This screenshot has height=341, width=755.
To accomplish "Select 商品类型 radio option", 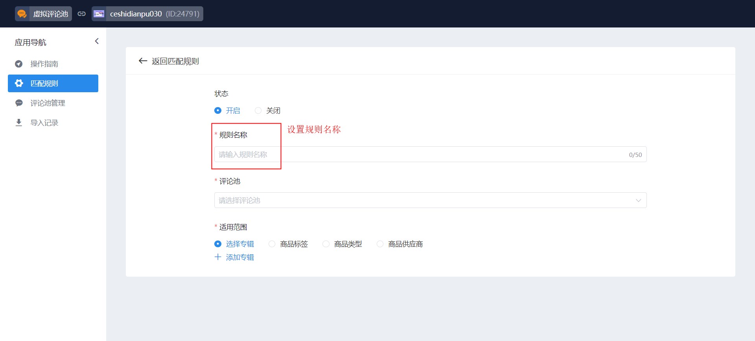I will (326, 244).
